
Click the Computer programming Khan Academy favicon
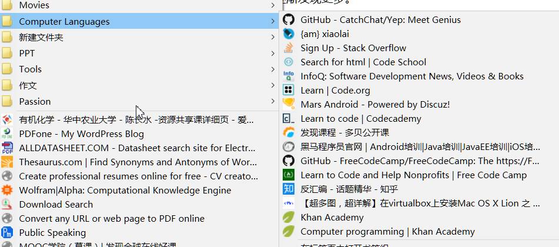click(289, 231)
